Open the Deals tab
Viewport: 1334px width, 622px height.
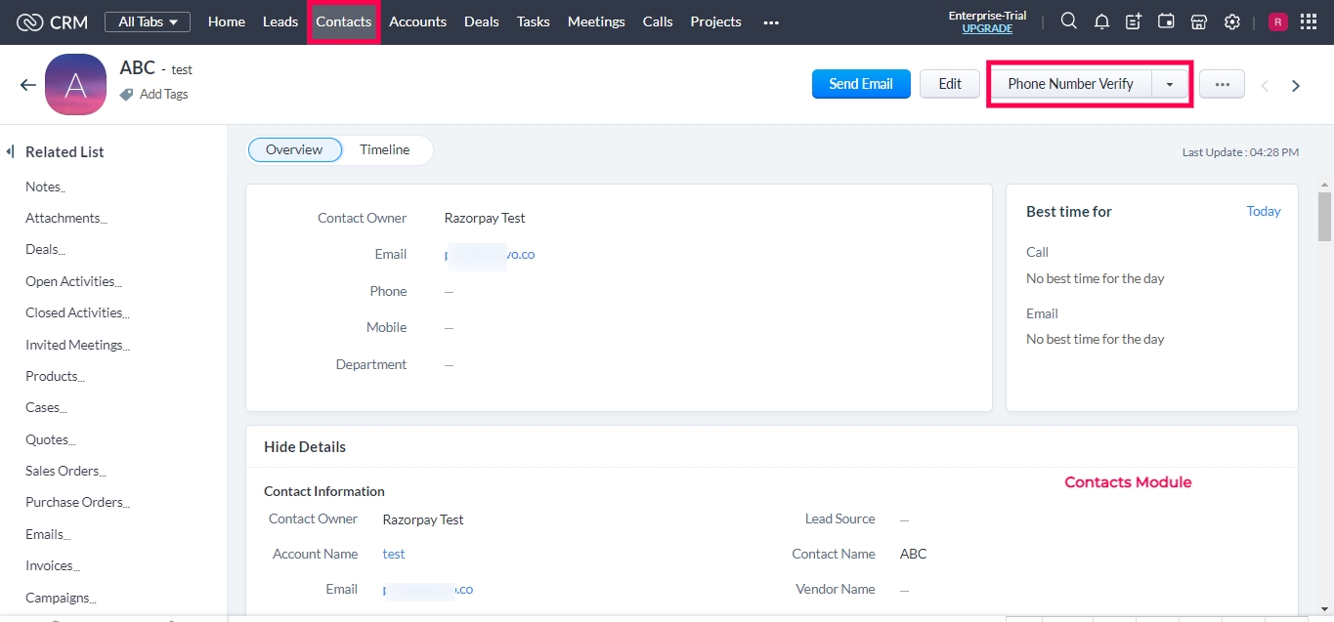point(482,21)
